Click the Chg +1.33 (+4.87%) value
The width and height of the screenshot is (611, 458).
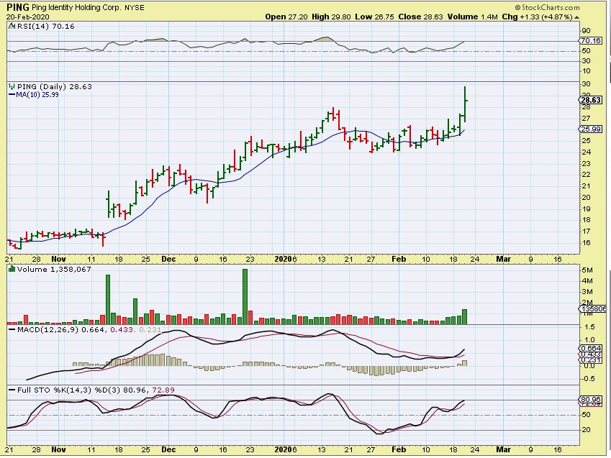[x=537, y=17]
